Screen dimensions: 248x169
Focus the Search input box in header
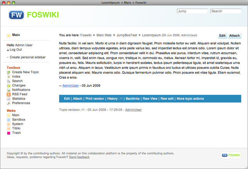[226, 11]
